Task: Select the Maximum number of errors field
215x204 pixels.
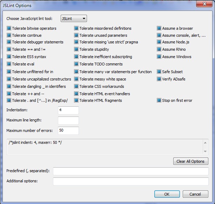Action: pos(68,131)
